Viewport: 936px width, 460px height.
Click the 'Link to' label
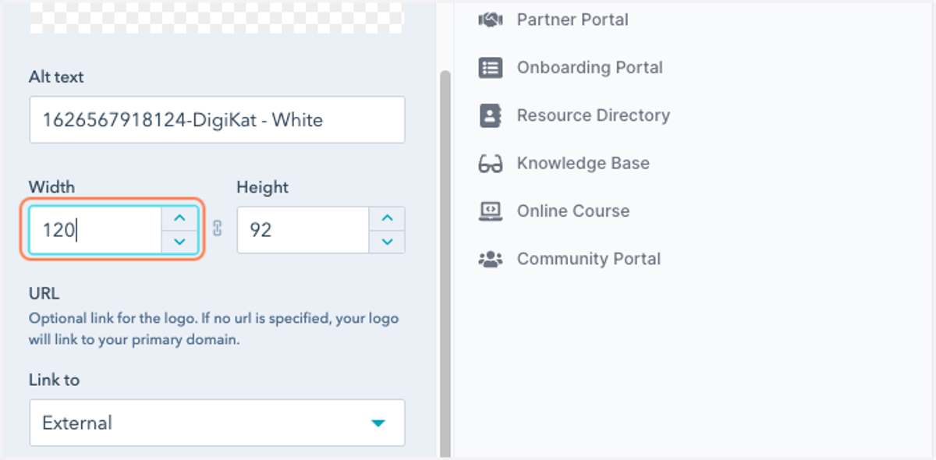[x=55, y=380]
